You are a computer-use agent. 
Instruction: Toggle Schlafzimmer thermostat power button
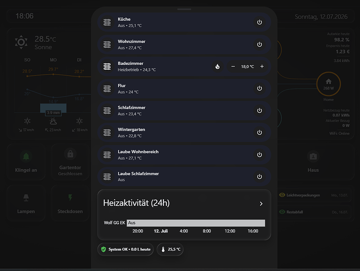click(x=259, y=111)
